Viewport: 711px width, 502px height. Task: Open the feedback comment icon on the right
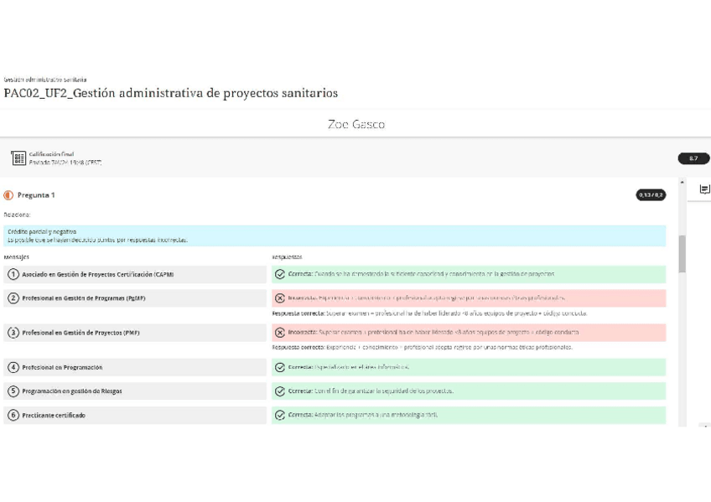point(703,190)
